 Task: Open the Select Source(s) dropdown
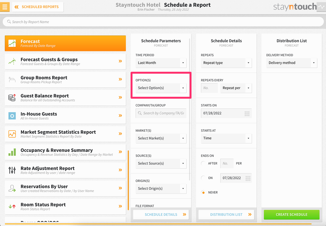[x=161, y=163]
